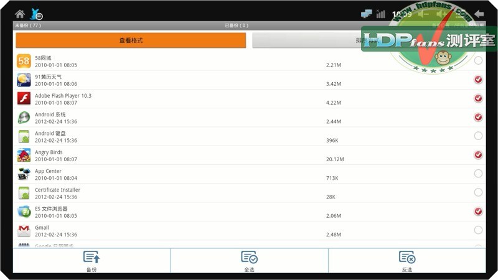Select the Adobe Flash Player 10.3 name
Image resolution: width=498 pixels, height=280 pixels.
click(63, 96)
